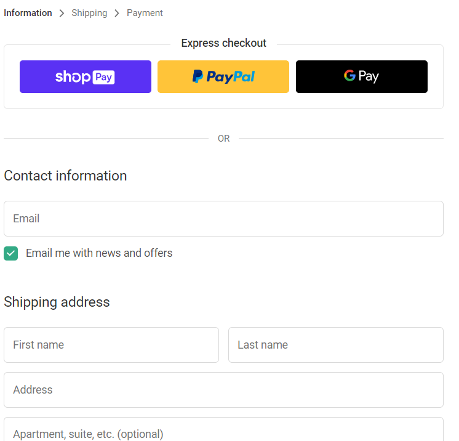Image resolution: width=459 pixels, height=441 pixels.
Task: Click into the First name field
Action: point(111,345)
